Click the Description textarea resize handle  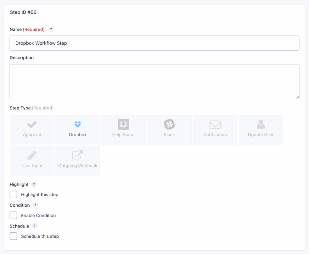coord(298,97)
